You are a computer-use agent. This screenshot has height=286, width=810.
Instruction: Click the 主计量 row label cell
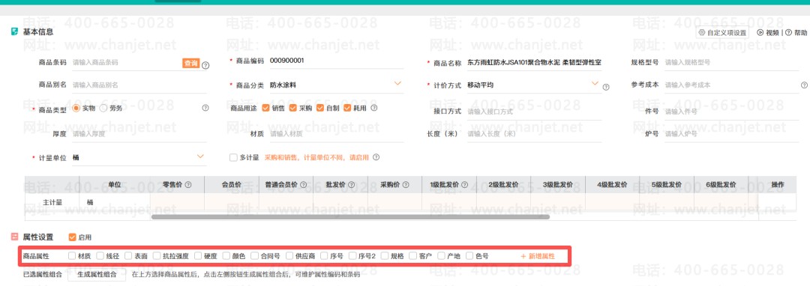[52, 202]
